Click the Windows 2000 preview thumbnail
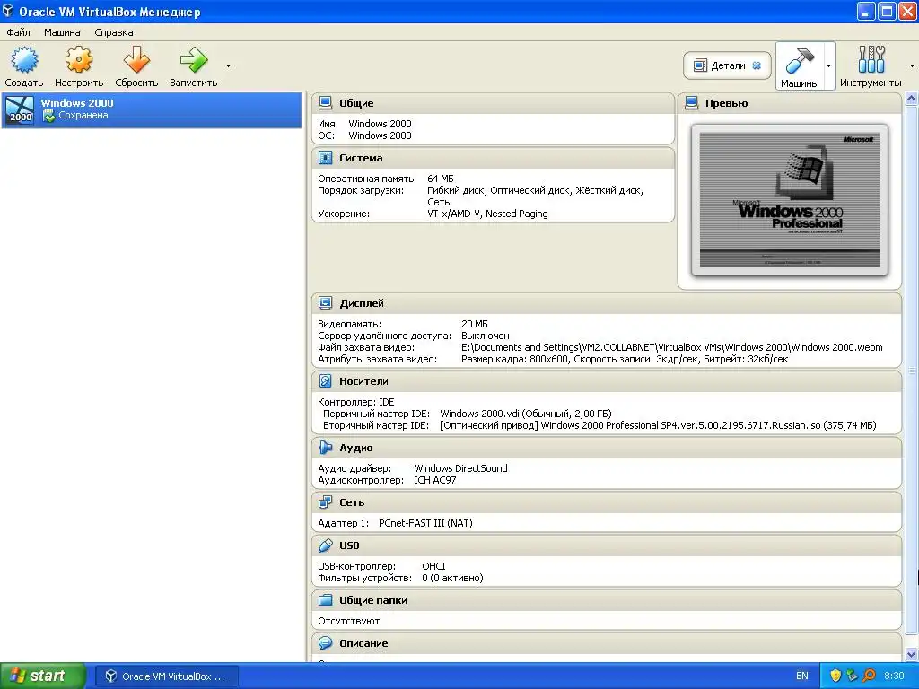 (x=790, y=200)
